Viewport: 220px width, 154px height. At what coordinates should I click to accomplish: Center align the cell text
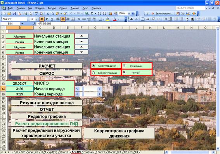pos(63,19)
